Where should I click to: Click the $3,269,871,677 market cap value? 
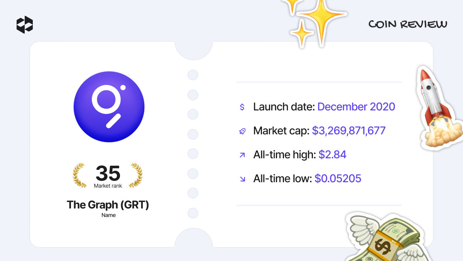coord(349,131)
